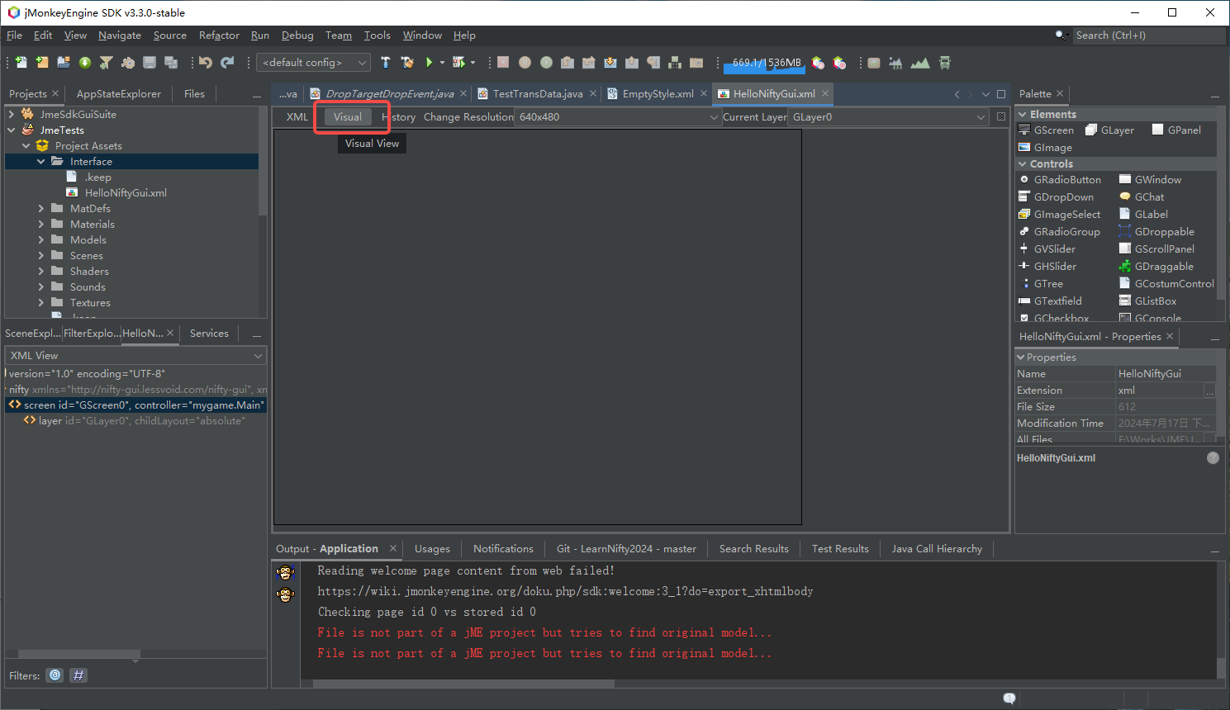Select the GRadioButton palette control
This screenshot has height=710, width=1230.
tap(1060, 180)
